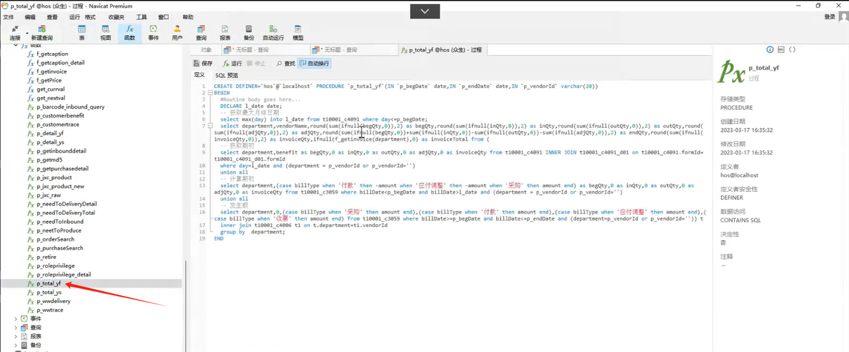Expand the 连接 dropdown arrow
The image size is (849, 352).
pyautogui.click(x=27, y=32)
